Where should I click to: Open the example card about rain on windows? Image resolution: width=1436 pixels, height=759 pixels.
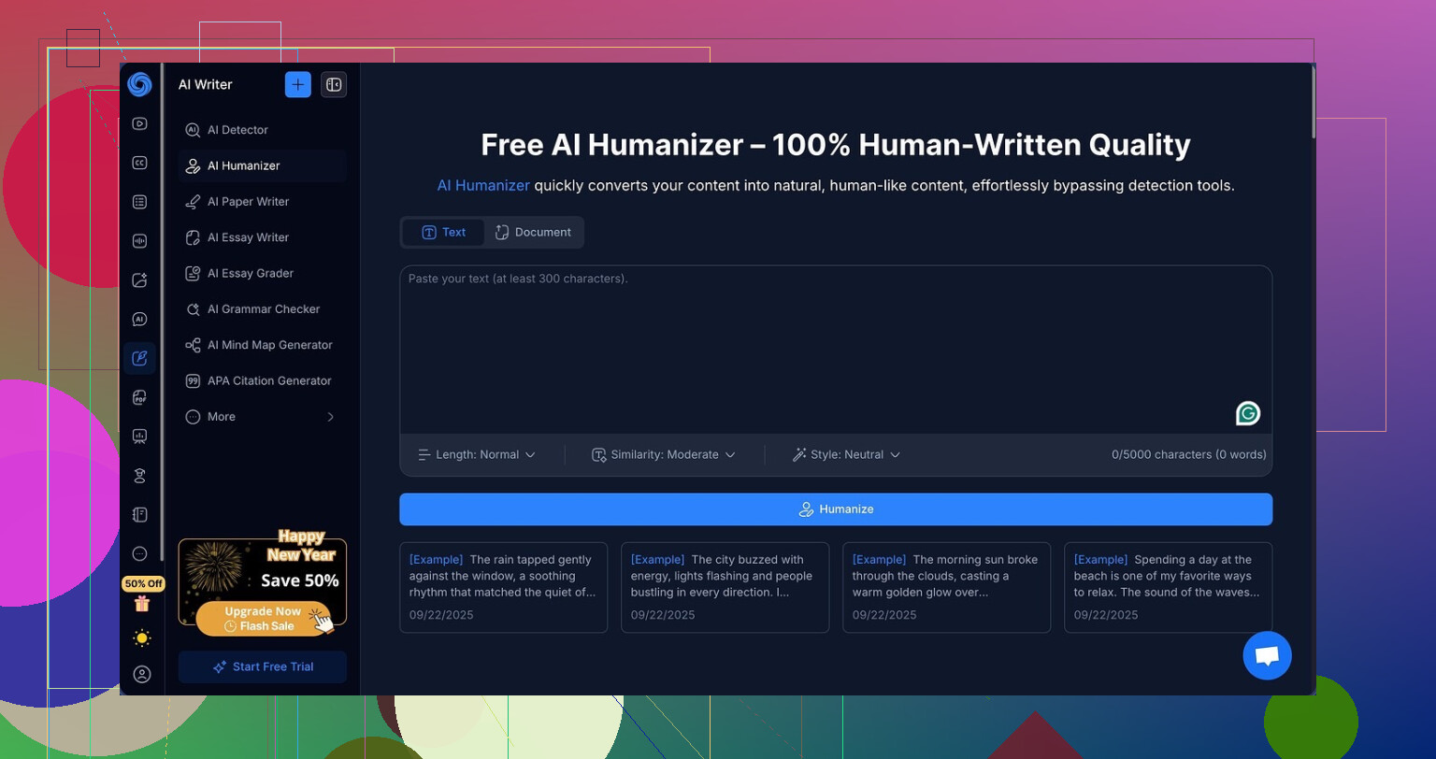503,587
